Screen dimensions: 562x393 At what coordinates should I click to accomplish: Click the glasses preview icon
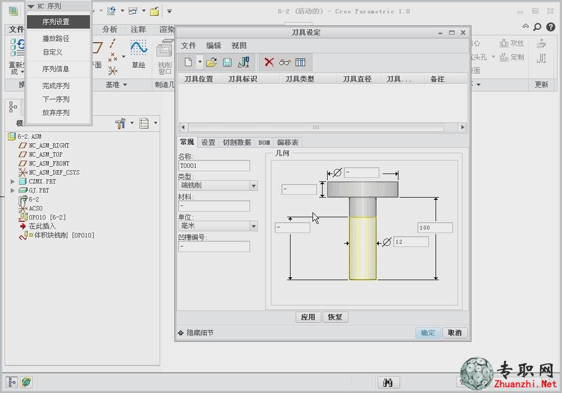point(284,62)
